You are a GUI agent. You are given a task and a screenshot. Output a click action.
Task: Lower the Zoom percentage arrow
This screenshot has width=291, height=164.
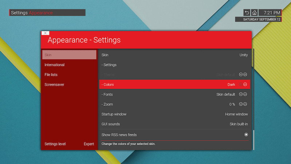(241, 104)
